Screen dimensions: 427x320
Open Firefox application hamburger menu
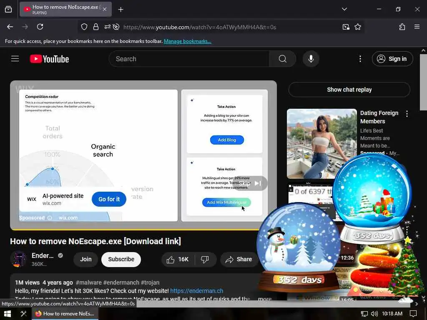pyautogui.click(x=417, y=27)
